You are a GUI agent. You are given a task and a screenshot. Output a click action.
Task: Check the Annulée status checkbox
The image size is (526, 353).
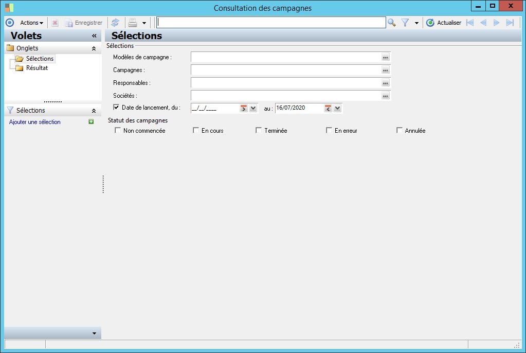(399, 130)
